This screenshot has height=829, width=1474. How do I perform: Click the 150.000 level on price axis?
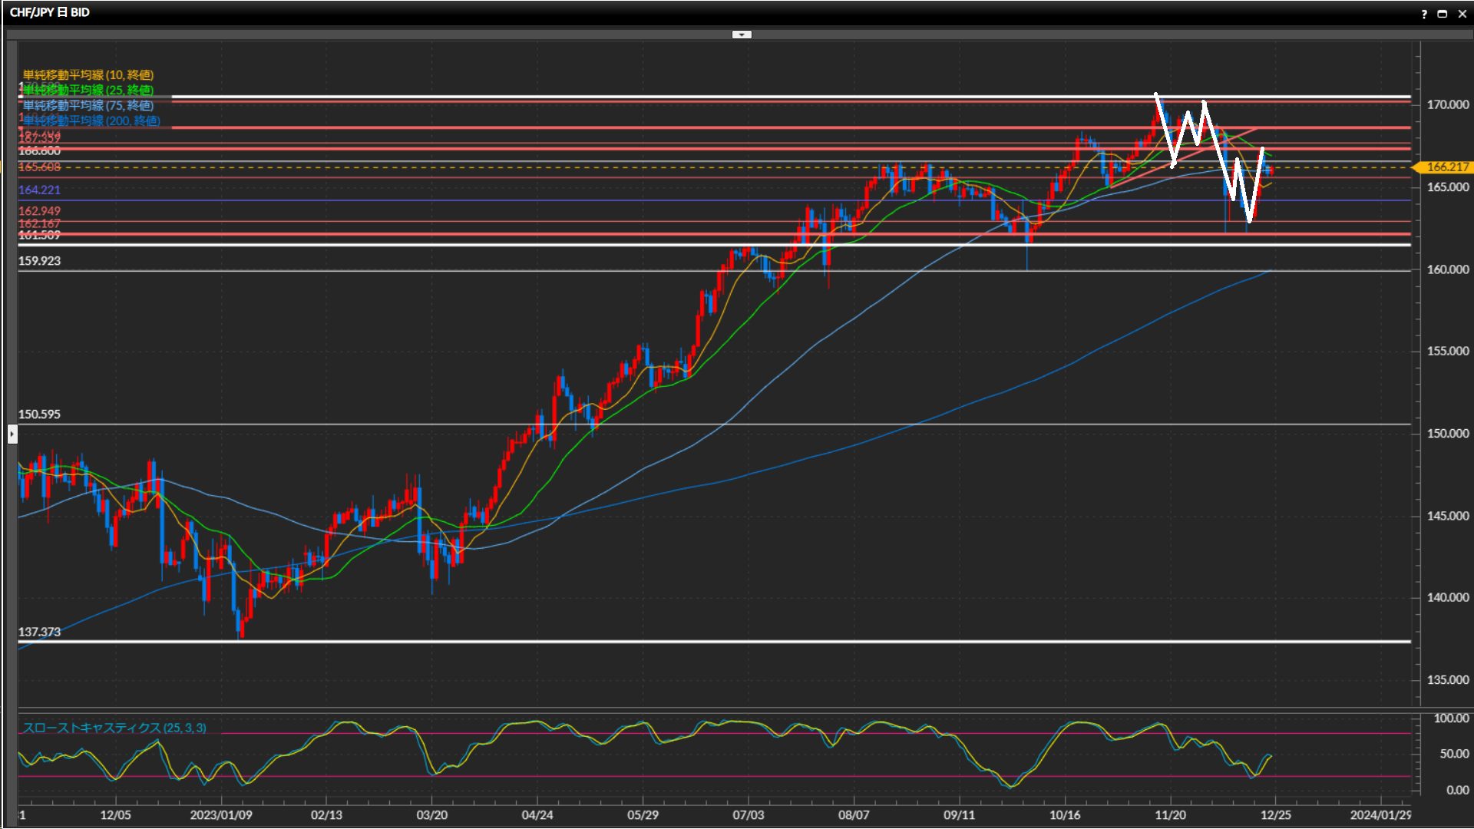click(1447, 434)
